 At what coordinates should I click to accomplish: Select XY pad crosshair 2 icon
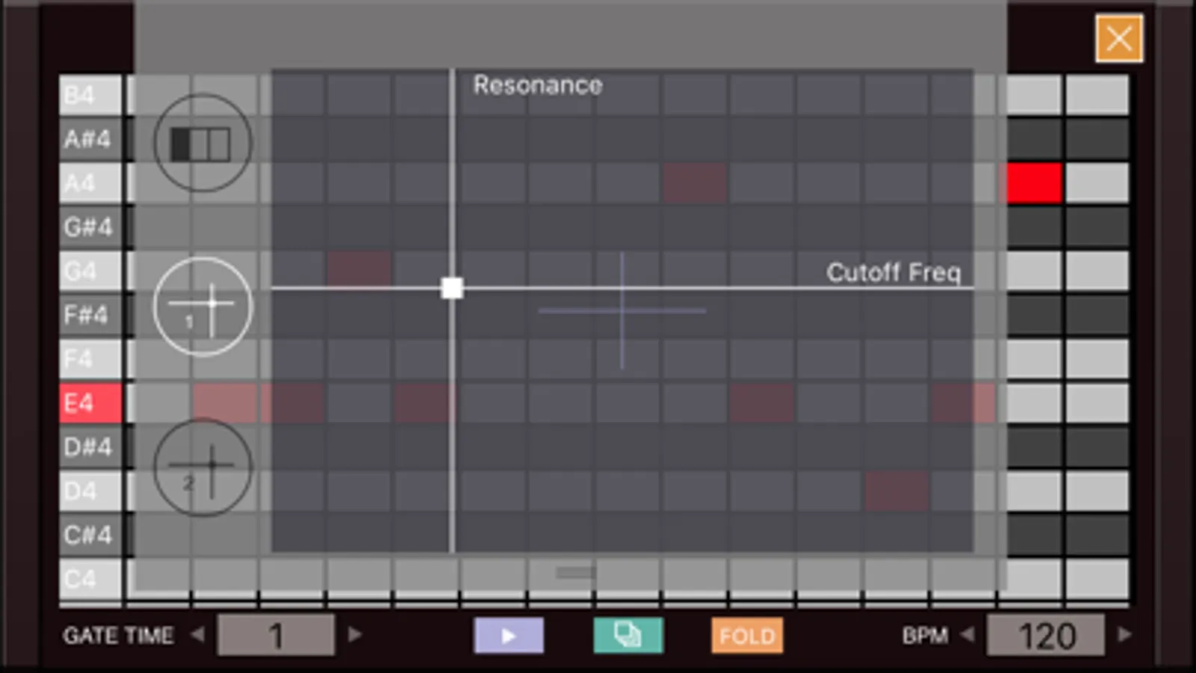(x=203, y=467)
